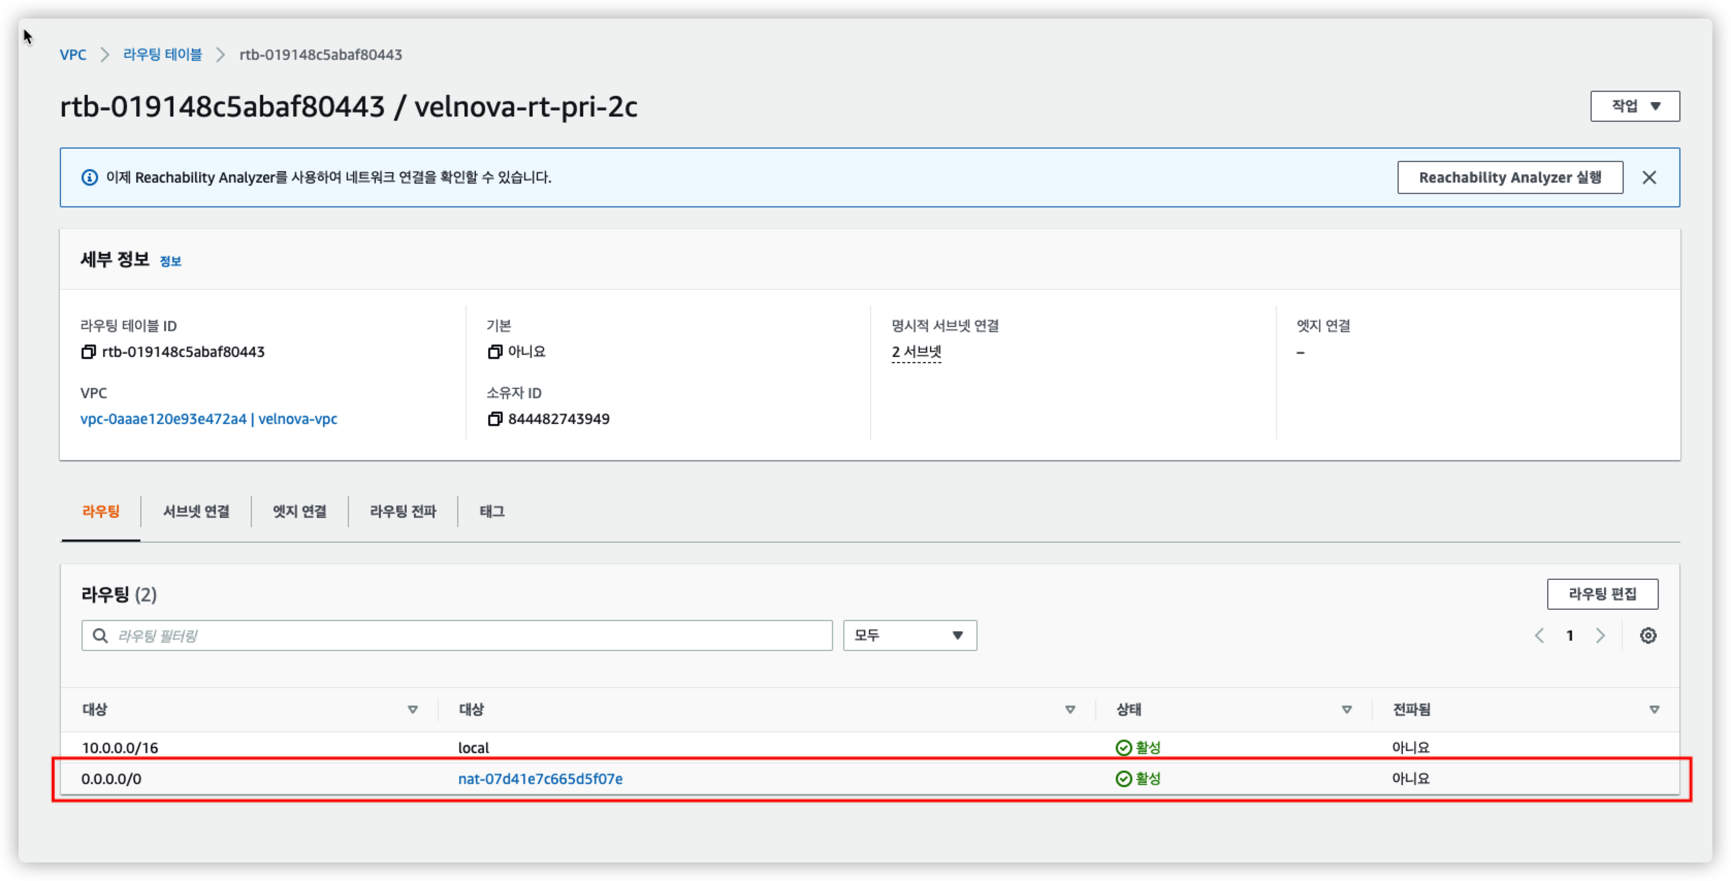Open route table preferences gear icon
The width and height of the screenshot is (1731, 881).
[x=1648, y=635]
